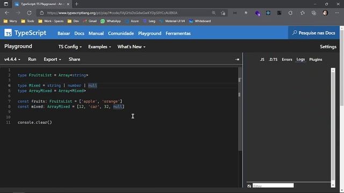This screenshot has height=193, width=344.
Task: Open Comunidade in the top navigation
Action: [x=121, y=33]
